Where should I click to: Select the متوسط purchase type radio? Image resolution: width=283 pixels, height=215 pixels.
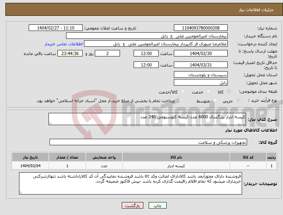coord(215,100)
